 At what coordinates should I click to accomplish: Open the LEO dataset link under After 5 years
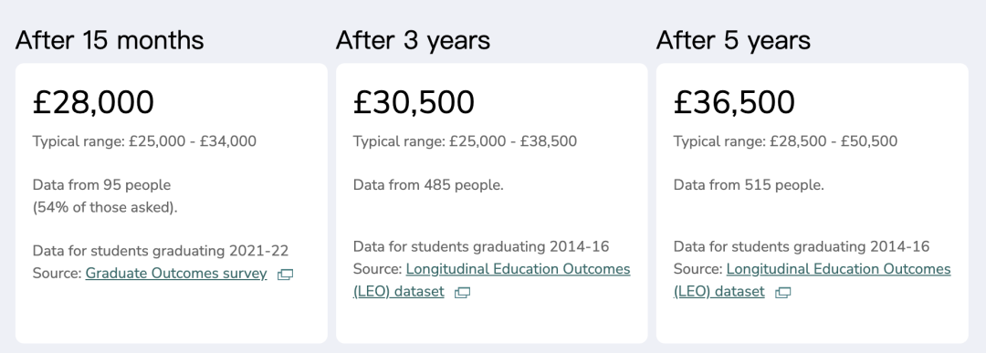click(x=813, y=280)
